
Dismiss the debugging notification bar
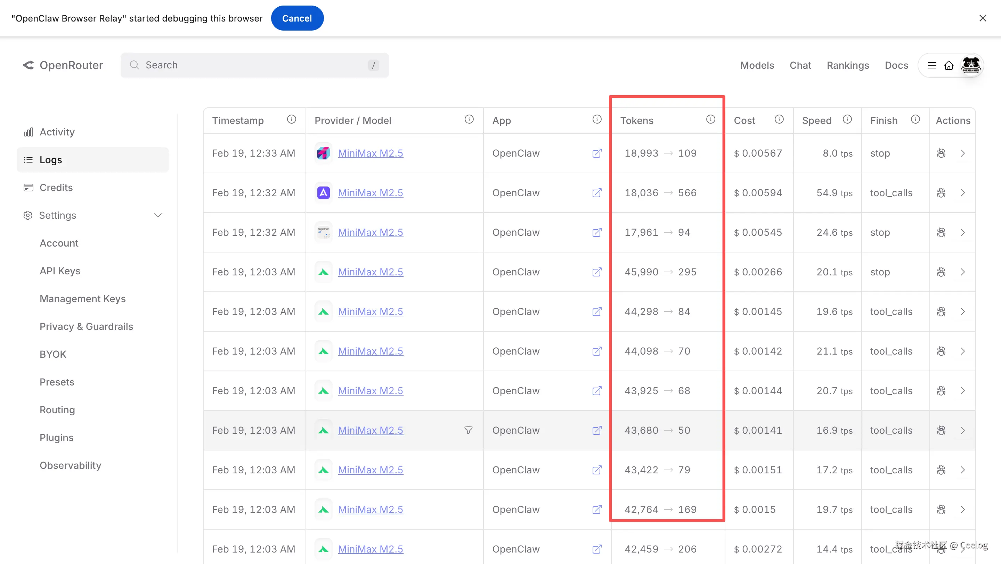983,18
